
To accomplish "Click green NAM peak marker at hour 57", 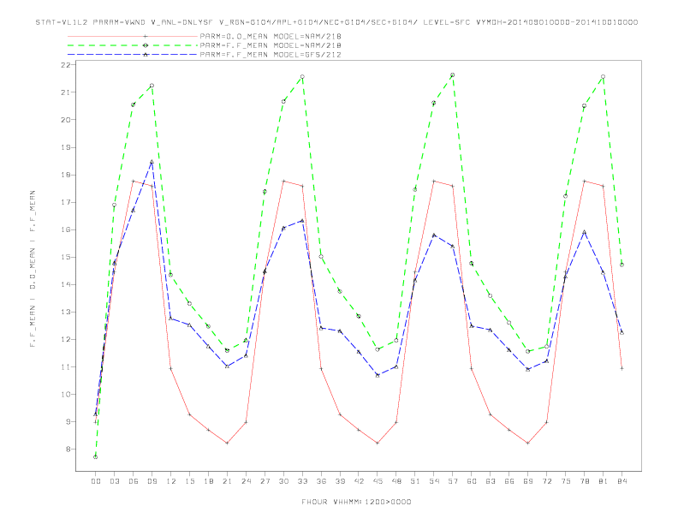I will coord(453,75).
